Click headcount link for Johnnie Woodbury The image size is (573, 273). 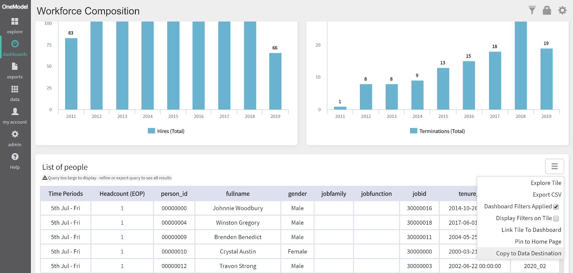pos(122,208)
